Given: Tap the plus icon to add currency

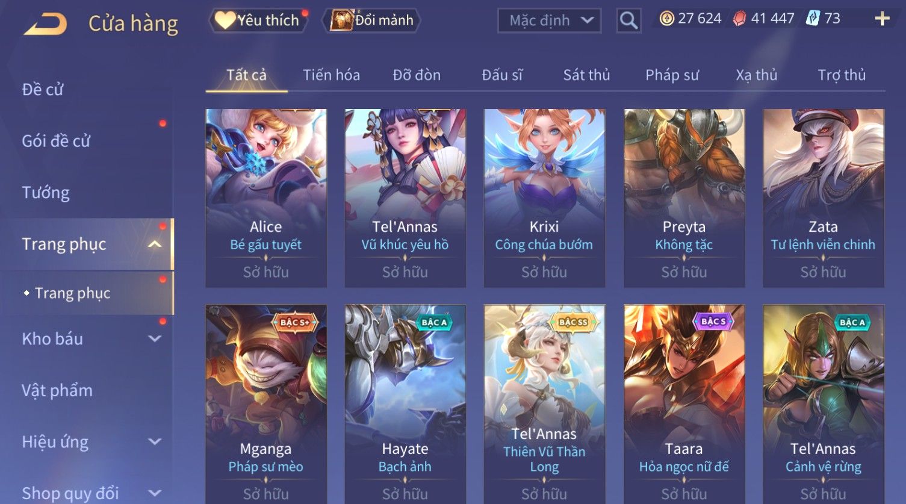Looking at the screenshot, I should (882, 19).
